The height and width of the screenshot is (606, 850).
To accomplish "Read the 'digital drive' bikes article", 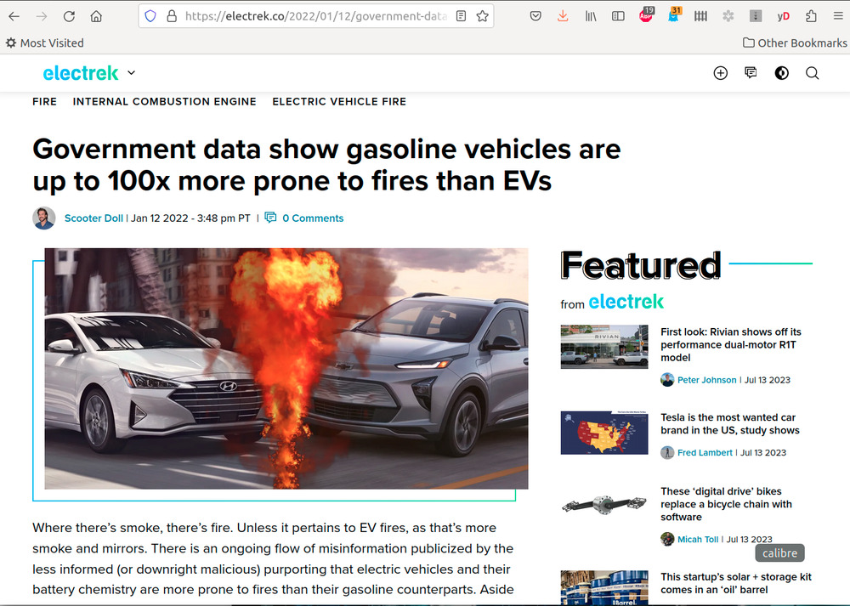I will pos(727,504).
